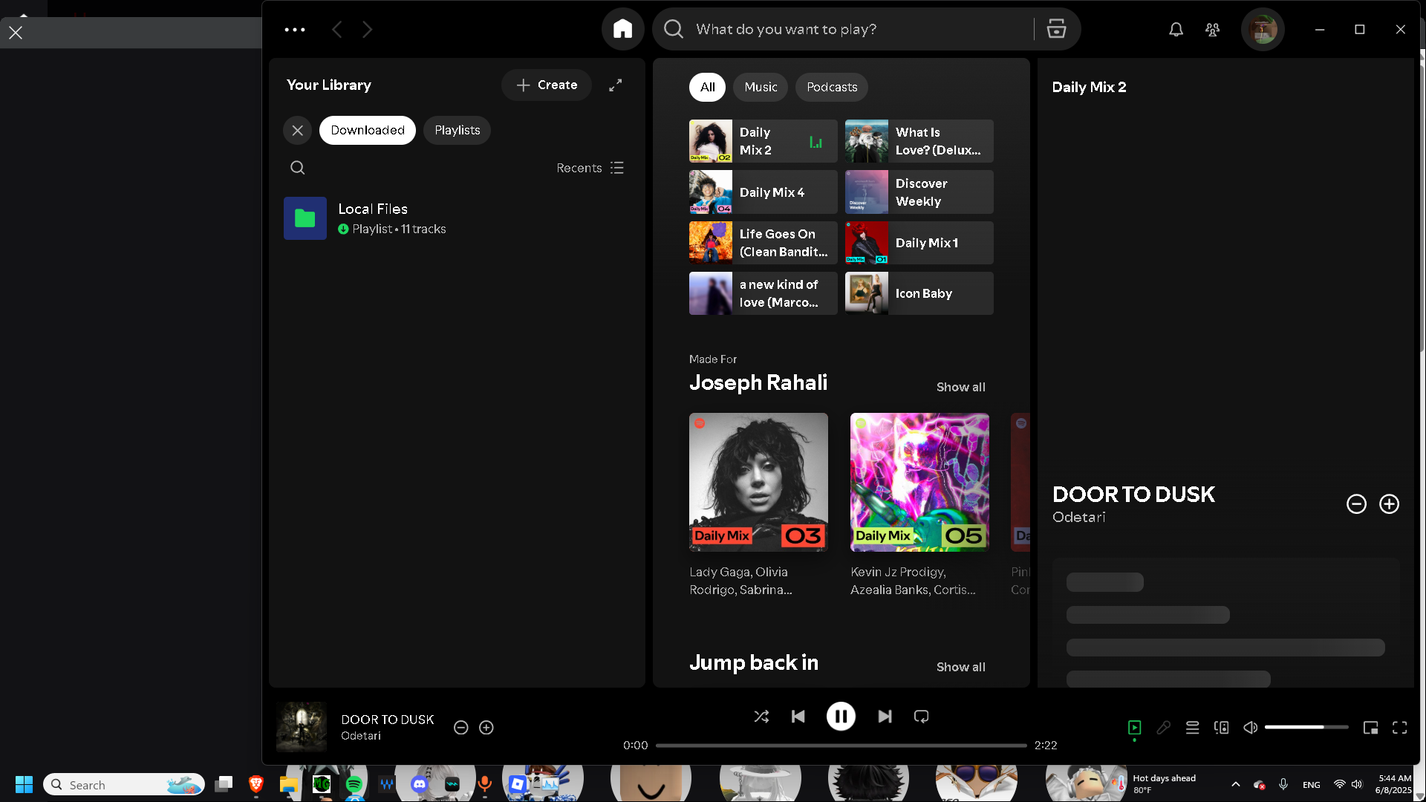Switch to the Podcasts tab
Image resolution: width=1426 pixels, height=802 pixels.
pos(832,87)
